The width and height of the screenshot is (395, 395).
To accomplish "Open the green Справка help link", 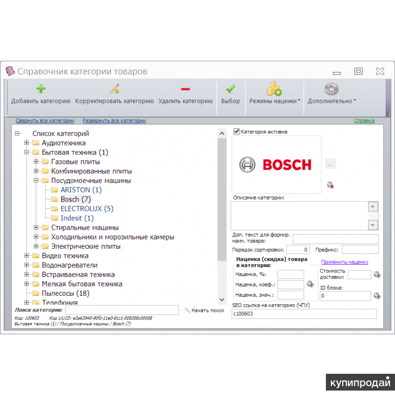I will (x=364, y=120).
